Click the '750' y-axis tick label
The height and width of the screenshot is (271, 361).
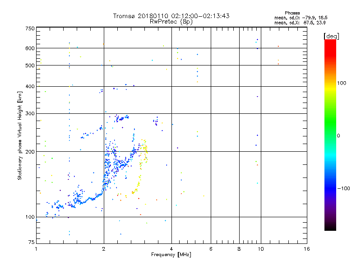[x=30, y=28]
